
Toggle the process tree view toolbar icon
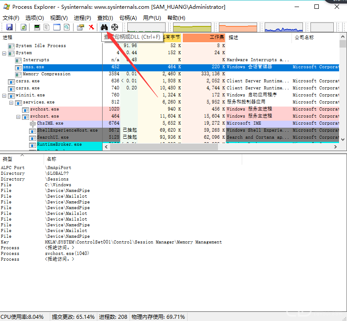click(47, 27)
